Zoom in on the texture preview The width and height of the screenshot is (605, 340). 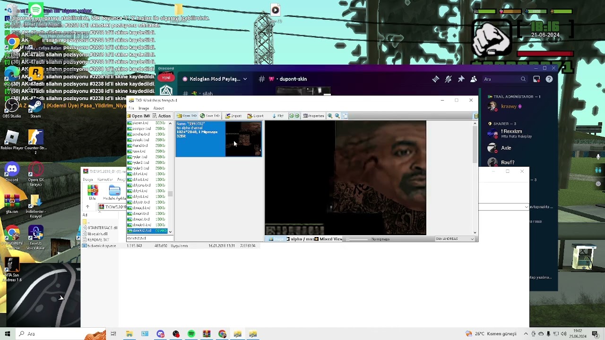(330, 116)
